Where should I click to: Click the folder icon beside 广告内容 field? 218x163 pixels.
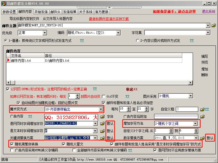(x=103, y=117)
